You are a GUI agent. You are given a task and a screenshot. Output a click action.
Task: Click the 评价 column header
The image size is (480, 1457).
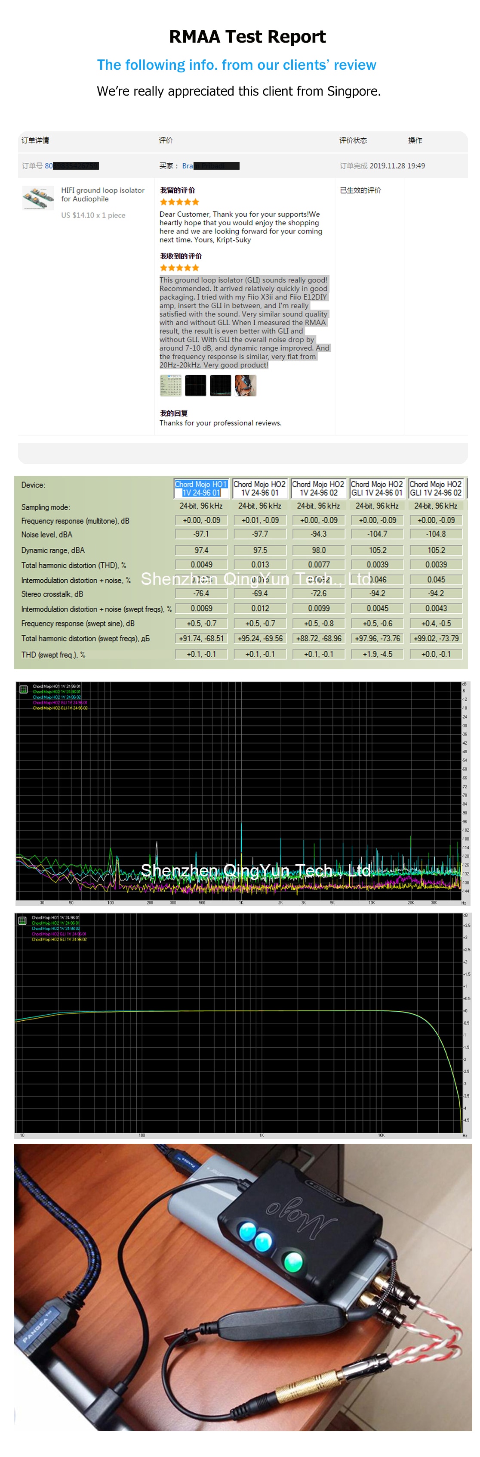click(x=166, y=140)
